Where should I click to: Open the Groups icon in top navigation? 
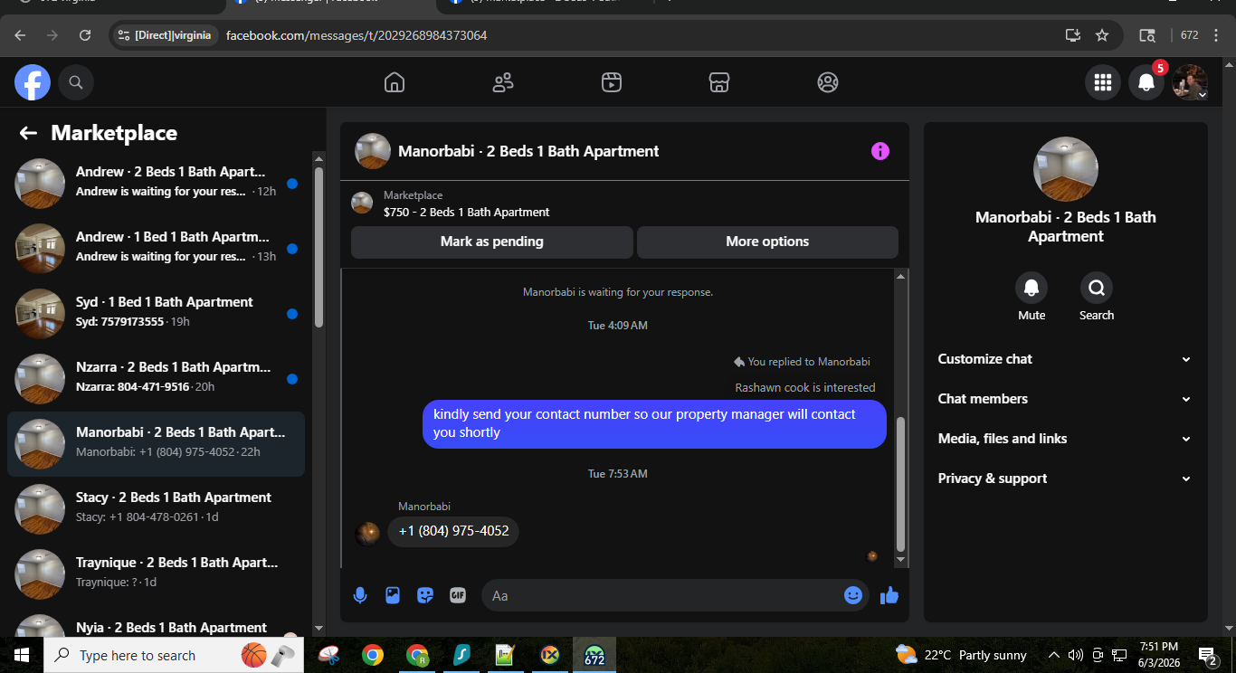tap(828, 82)
